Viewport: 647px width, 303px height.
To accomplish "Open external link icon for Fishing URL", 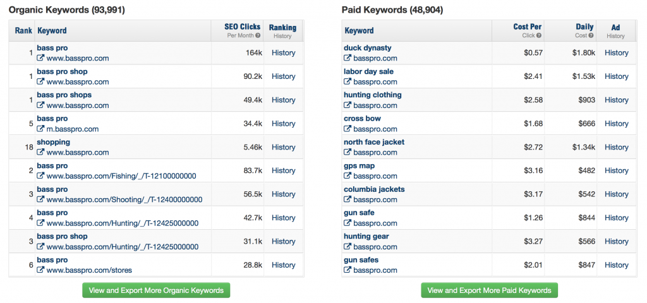I will 40,175.
